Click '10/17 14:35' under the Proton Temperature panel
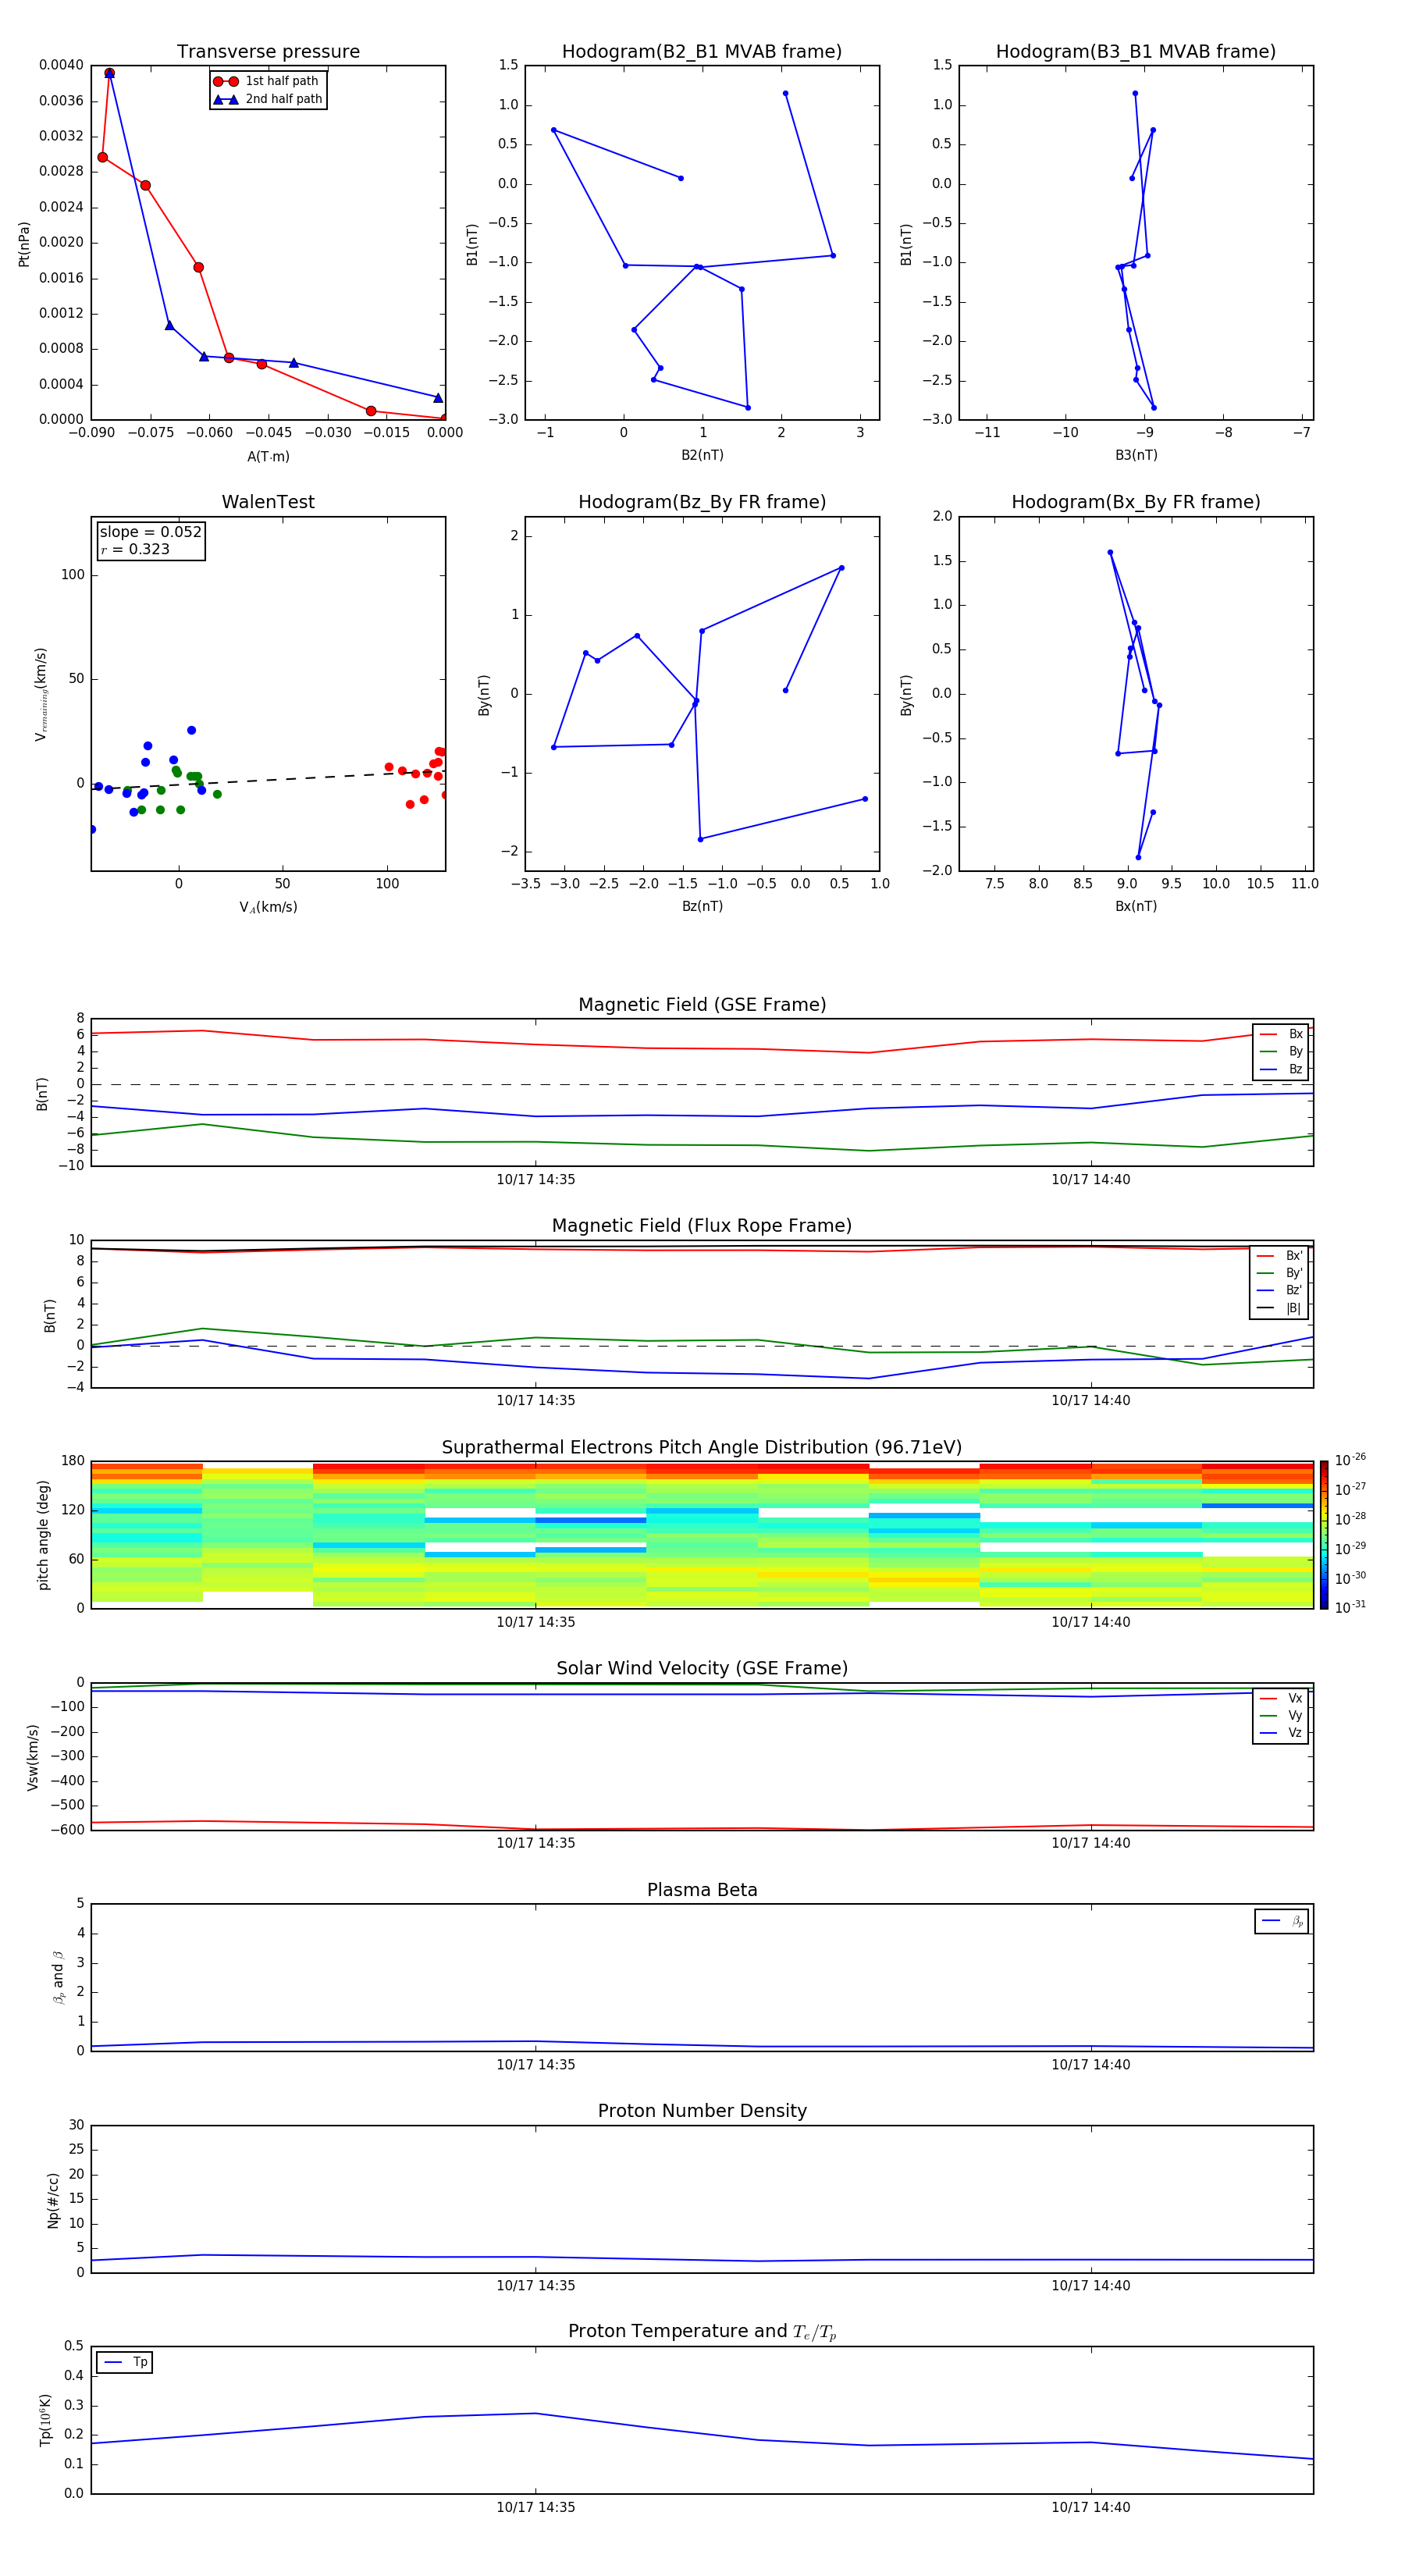This screenshot has width=1405, height=2576. point(536,2507)
